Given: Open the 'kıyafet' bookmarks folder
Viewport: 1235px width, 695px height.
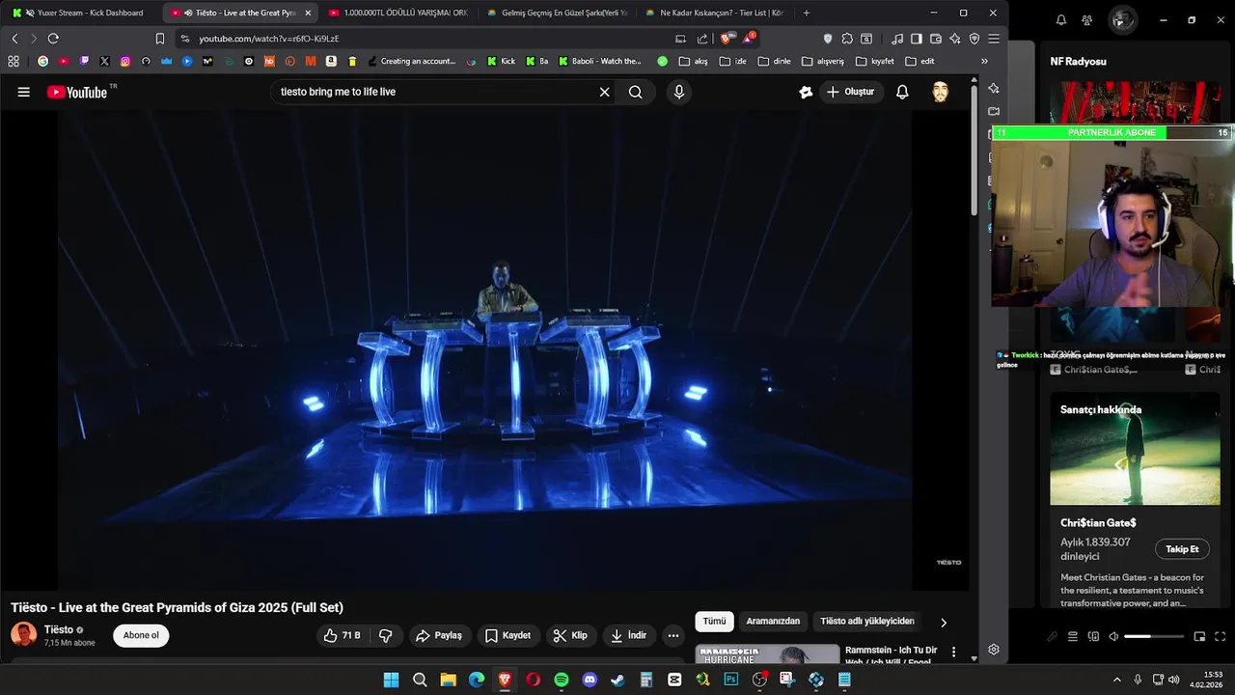Looking at the screenshot, I should pyautogui.click(x=874, y=61).
